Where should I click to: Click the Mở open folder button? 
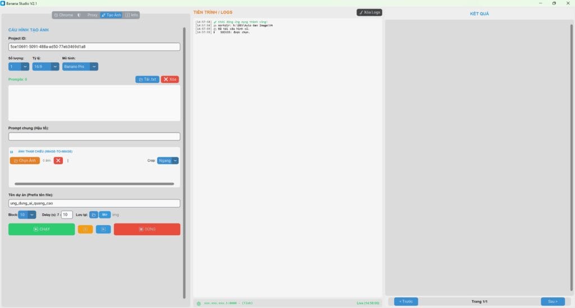pos(104,214)
